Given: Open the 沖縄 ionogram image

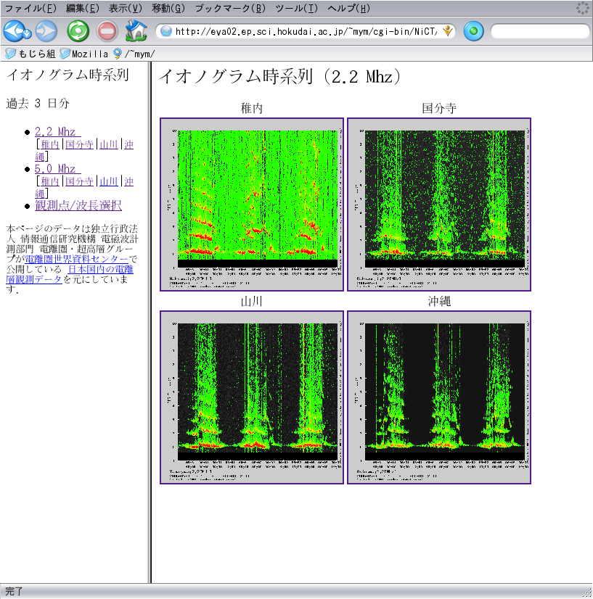Looking at the screenshot, I should click(x=439, y=397).
